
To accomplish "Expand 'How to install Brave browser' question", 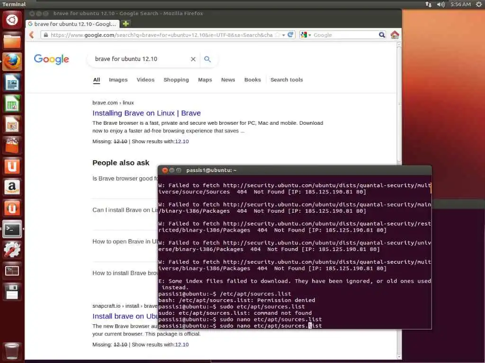I will click(125, 273).
